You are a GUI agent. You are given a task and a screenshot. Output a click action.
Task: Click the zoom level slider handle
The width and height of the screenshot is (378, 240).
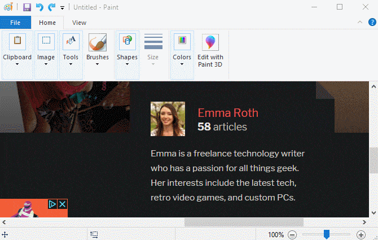coord(327,234)
